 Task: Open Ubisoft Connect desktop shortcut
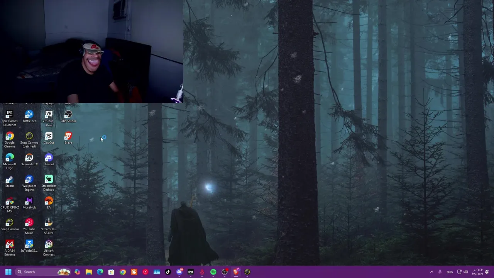pyautogui.click(x=49, y=248)
